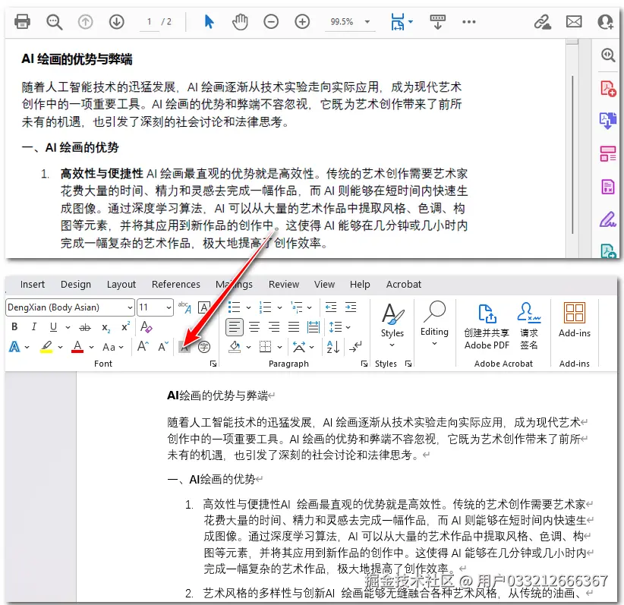Viewport: 624px width, 605px height.
Task: Switch to the References ribbon tab
Action: (x=176, y=284)
